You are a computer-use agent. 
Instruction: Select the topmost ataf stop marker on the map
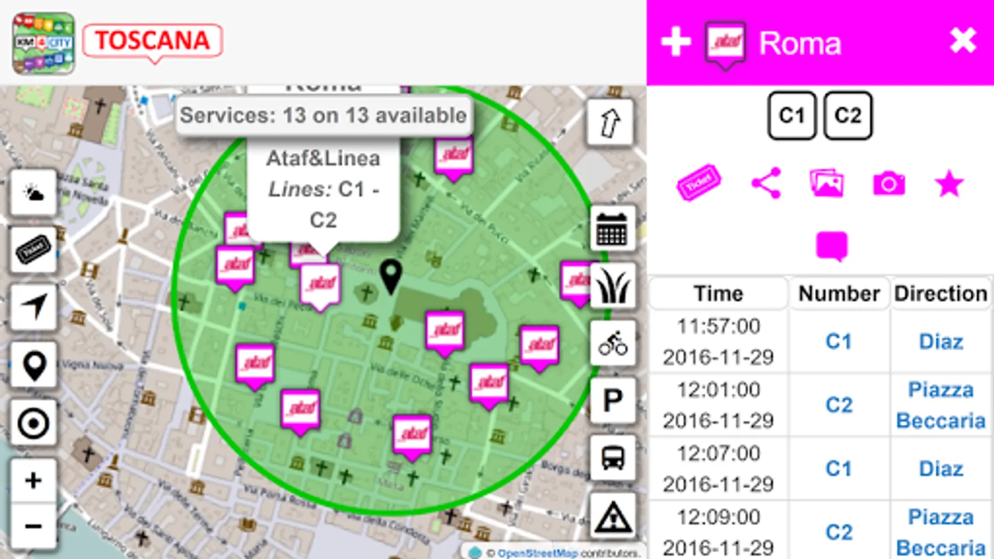pos(454,160)
